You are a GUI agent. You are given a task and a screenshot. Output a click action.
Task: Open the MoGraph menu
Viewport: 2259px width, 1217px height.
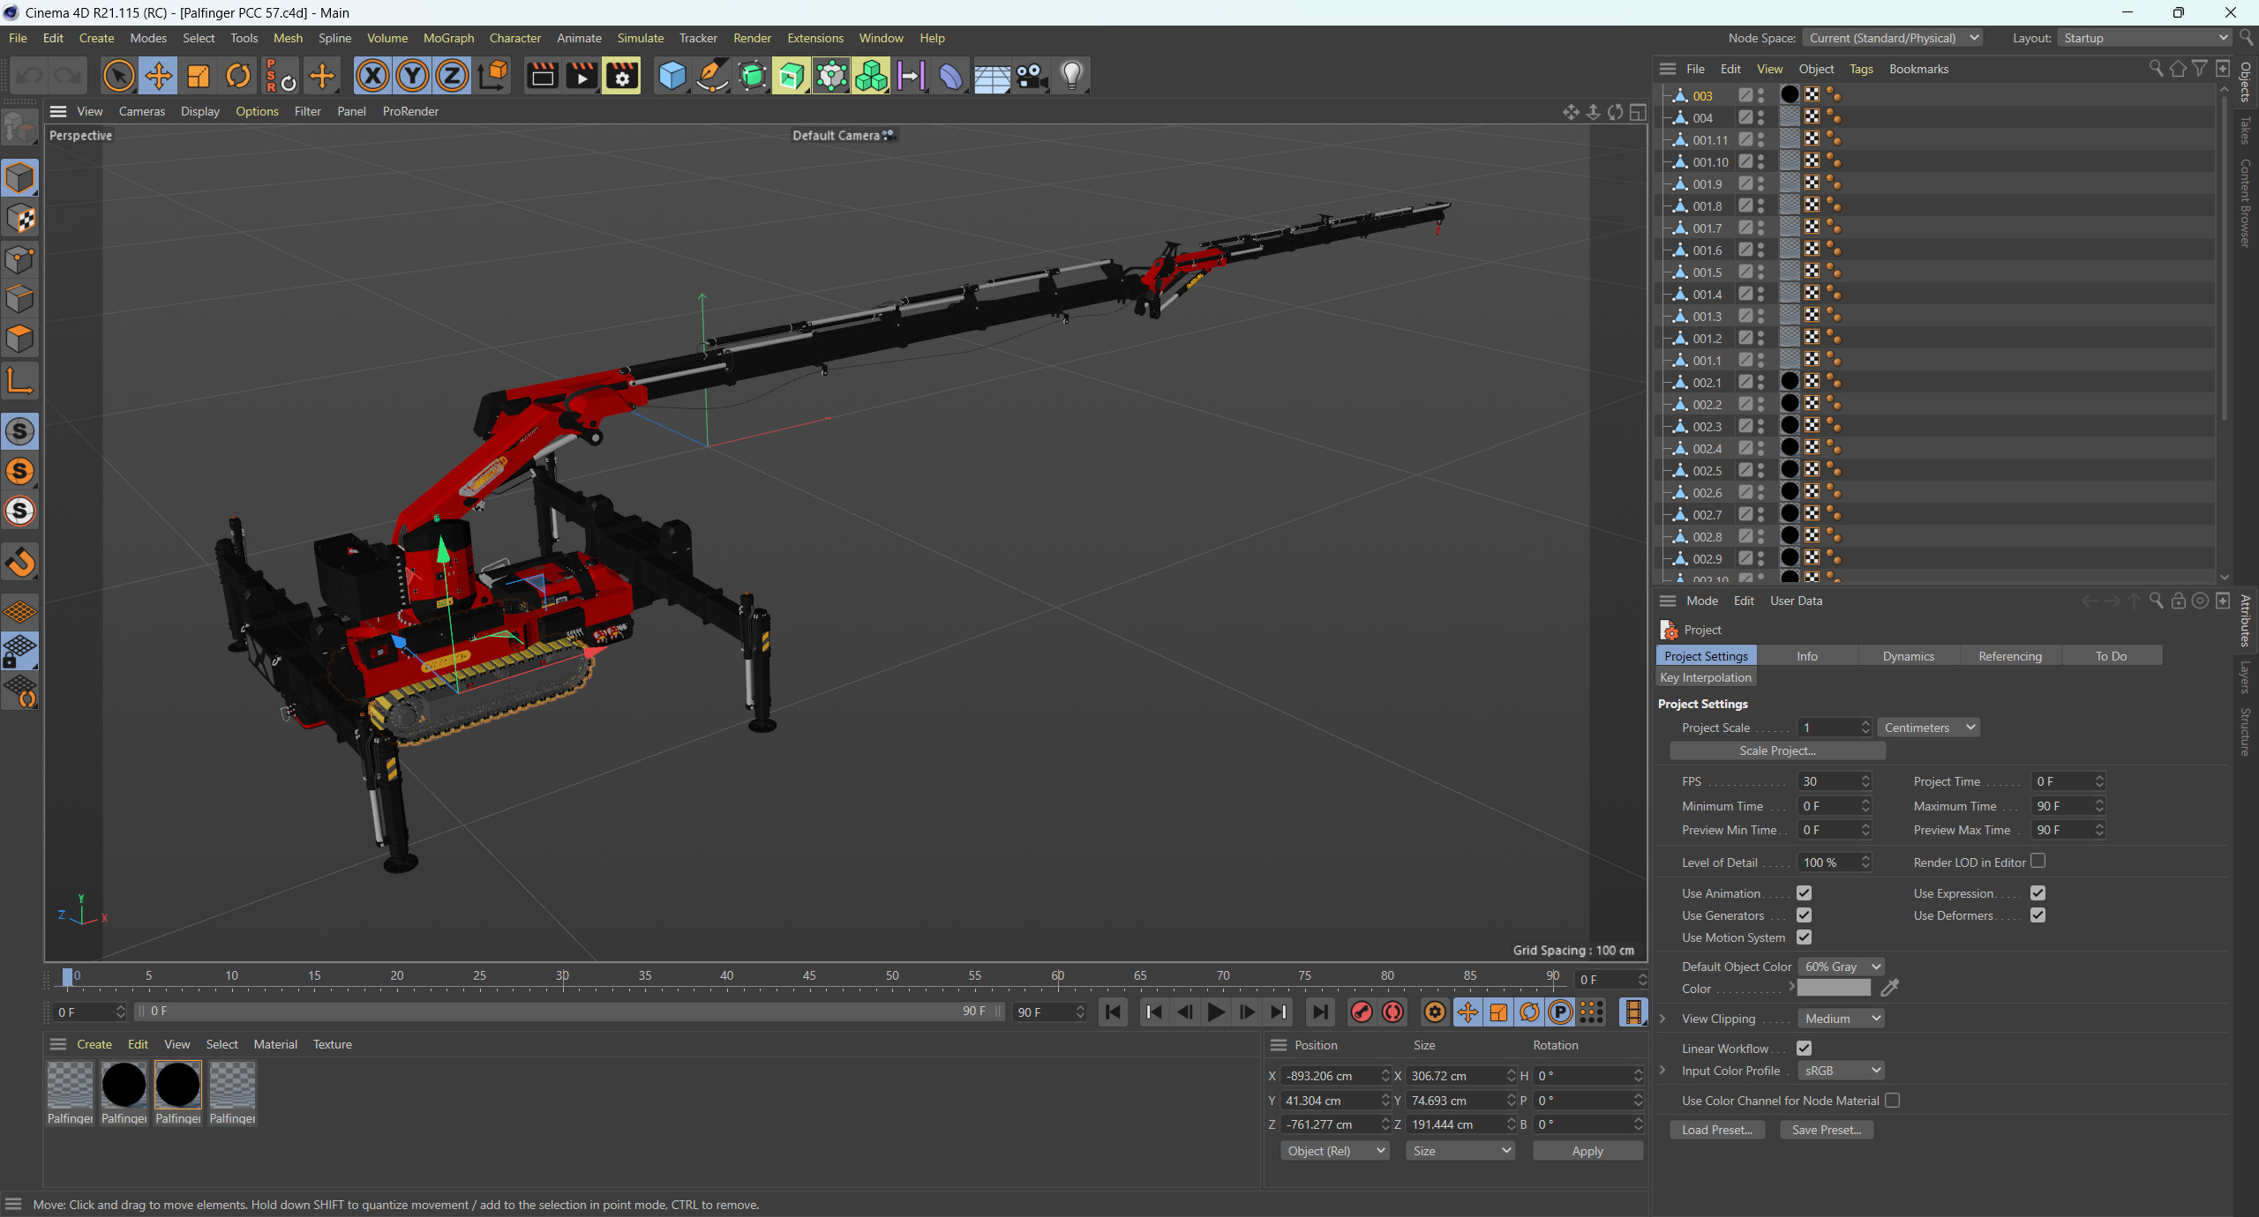click(448, 38)
